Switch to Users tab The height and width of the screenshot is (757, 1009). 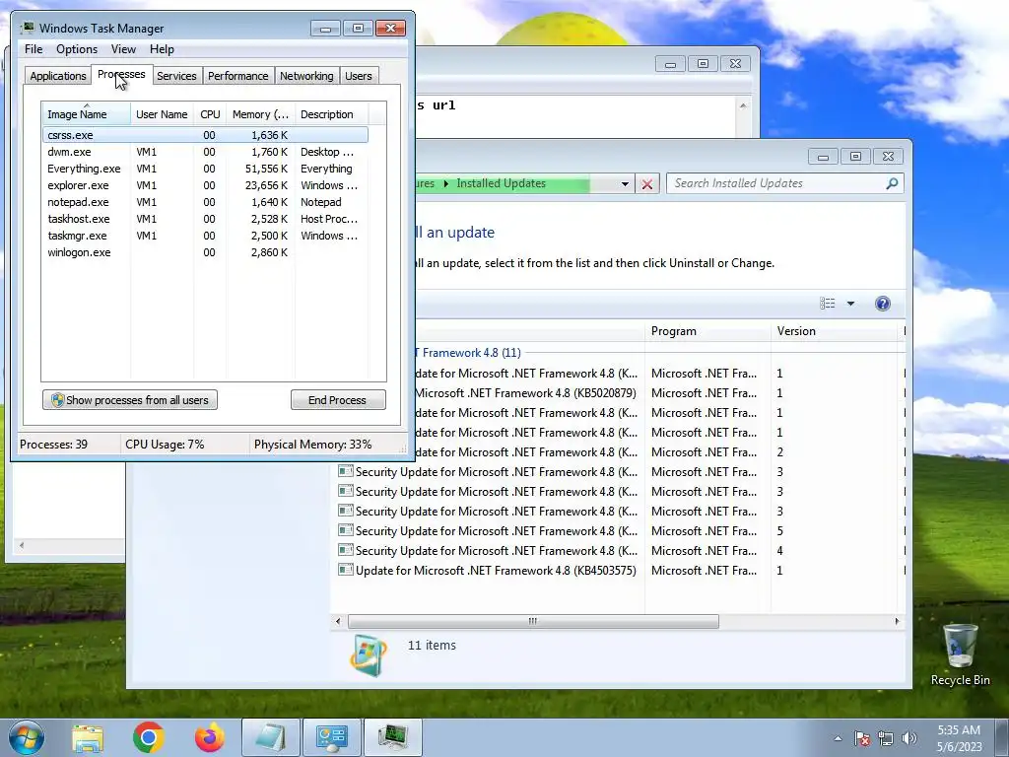[358, 76]
